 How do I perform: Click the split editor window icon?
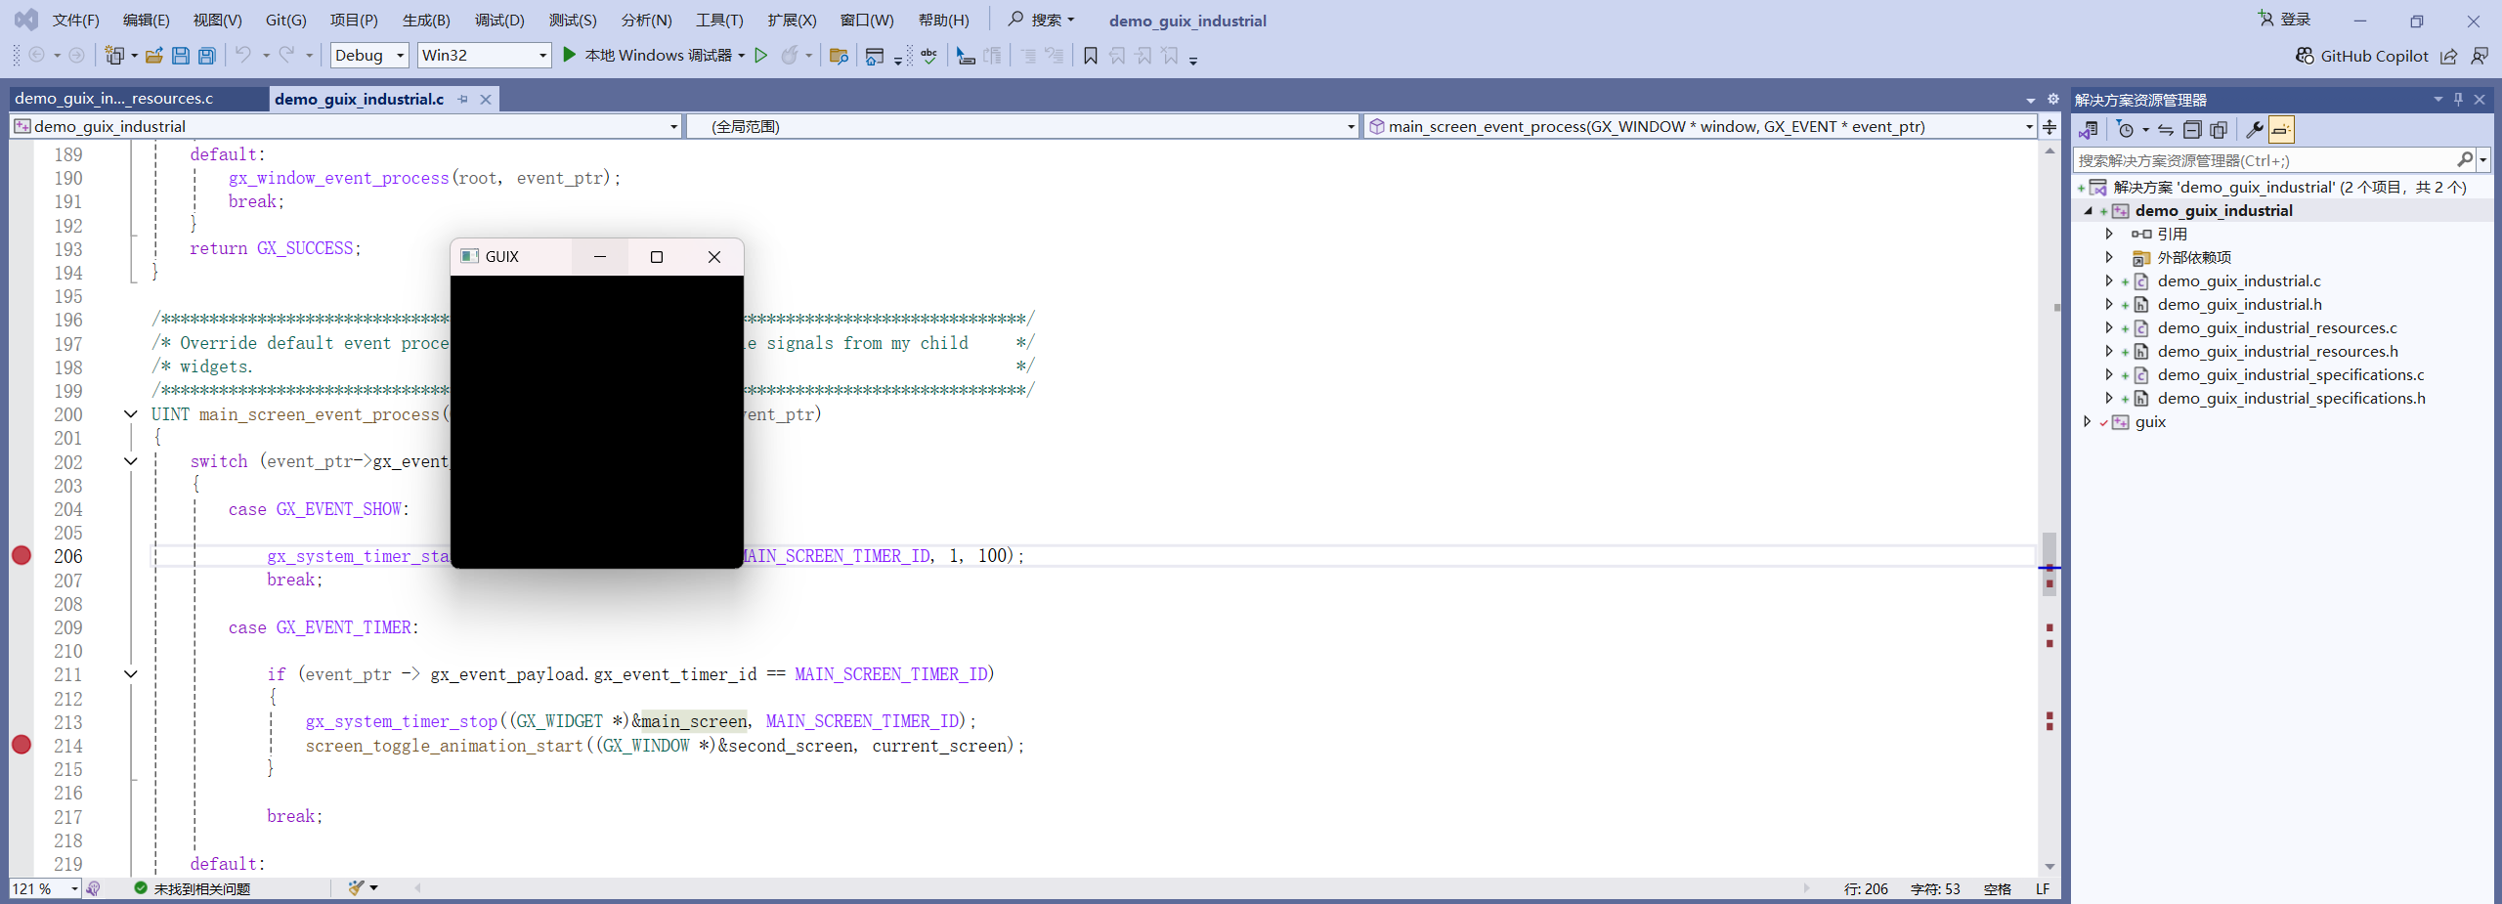point(2049,126)
